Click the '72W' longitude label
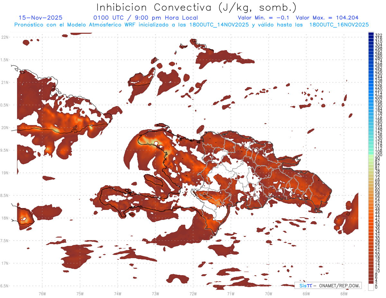The height and width of the screenshot is (298, 386). [x=193, y=293]
